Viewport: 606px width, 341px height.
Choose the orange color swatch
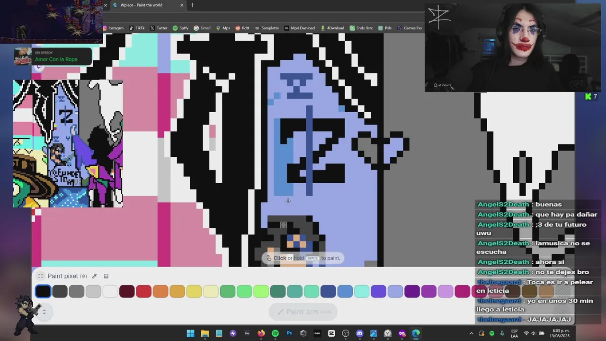click(160, 291)
